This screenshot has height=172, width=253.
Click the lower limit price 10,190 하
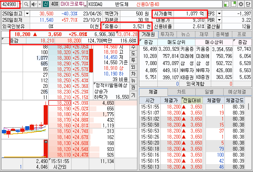(x=114, y=74)
